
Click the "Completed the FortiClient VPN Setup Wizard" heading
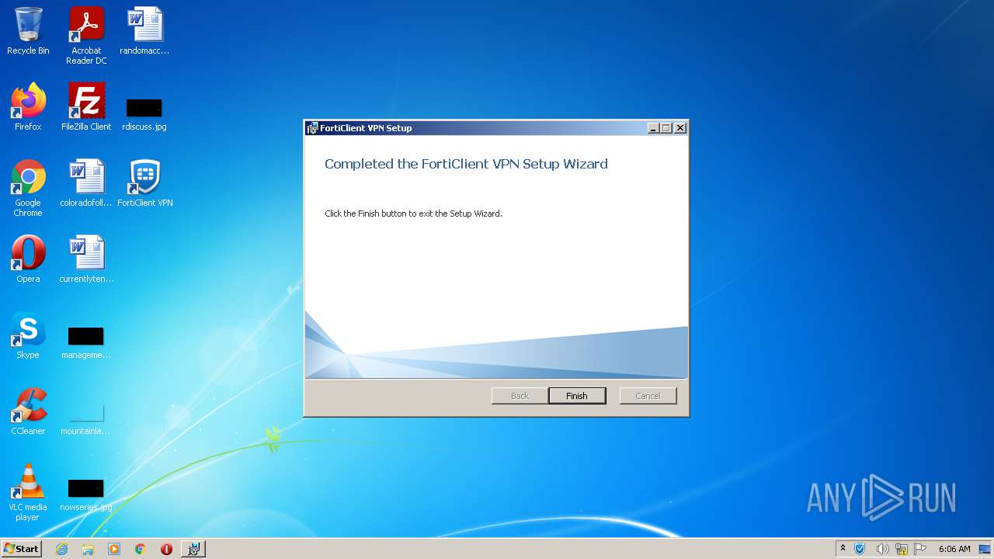(x=466, y=164)
